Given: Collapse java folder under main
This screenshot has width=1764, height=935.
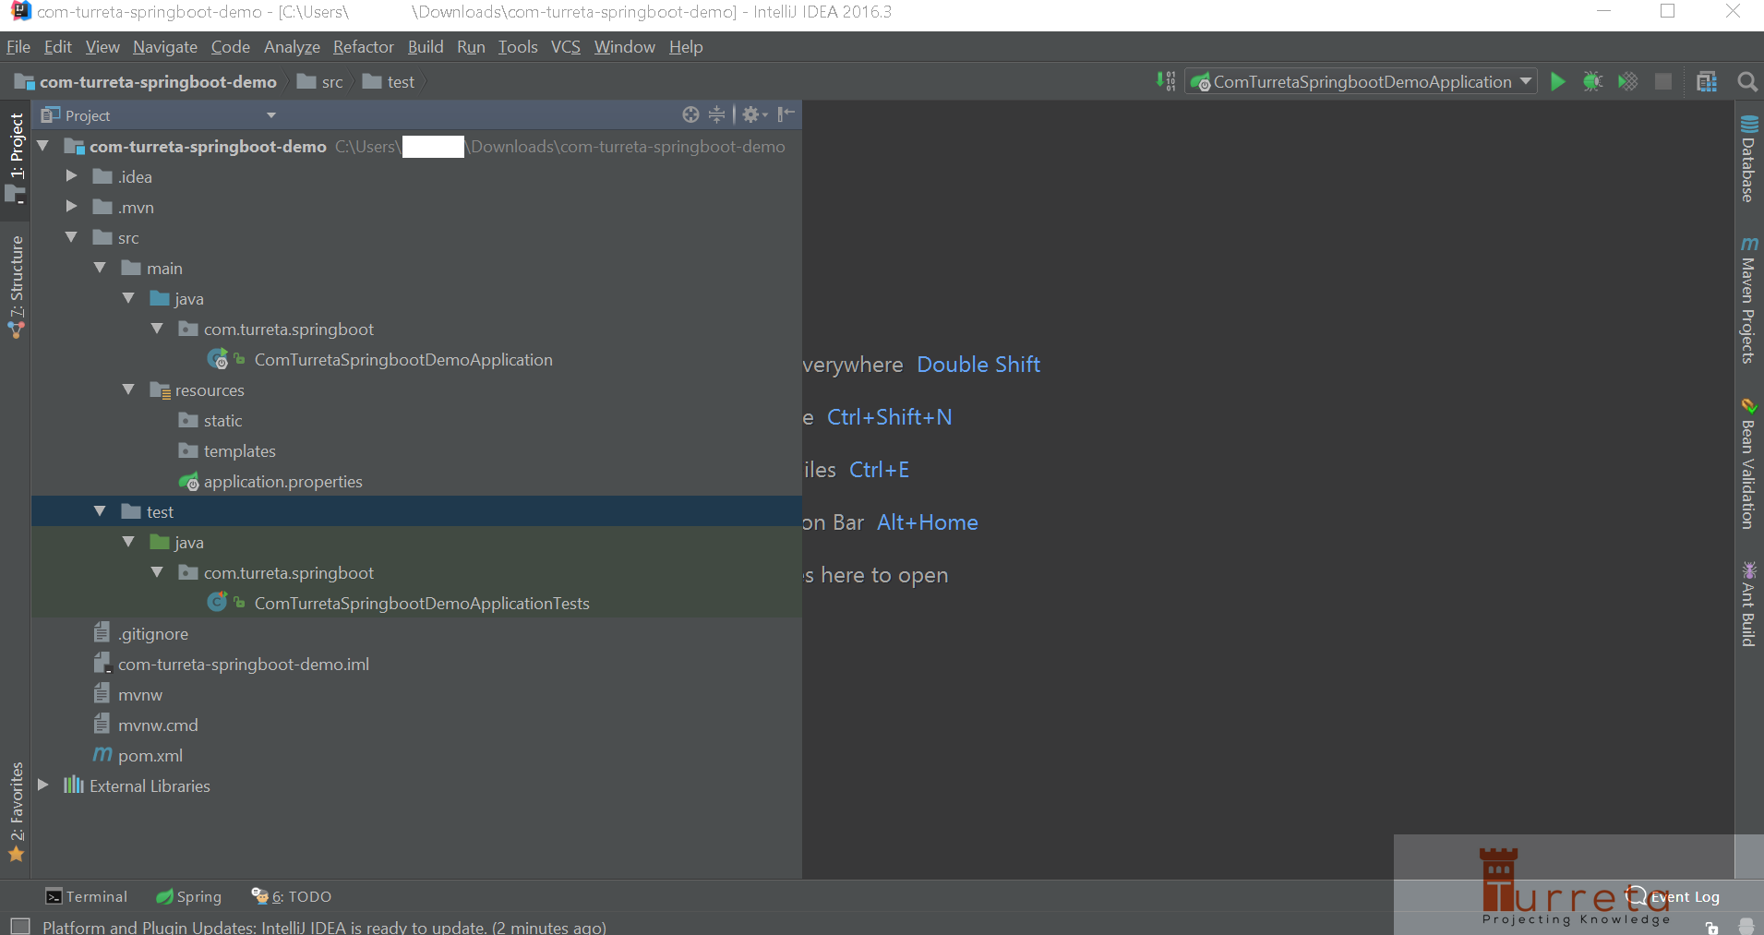Looking at the screenshot, I should click(128, 298).
